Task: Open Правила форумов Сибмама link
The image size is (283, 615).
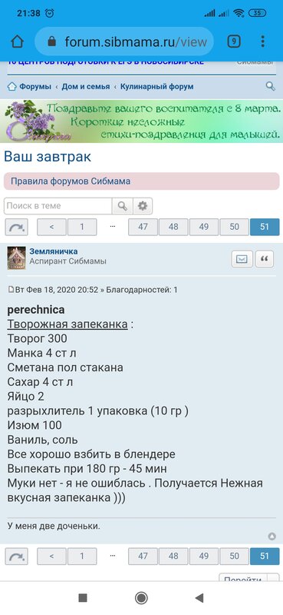Action: coord(71,181)
